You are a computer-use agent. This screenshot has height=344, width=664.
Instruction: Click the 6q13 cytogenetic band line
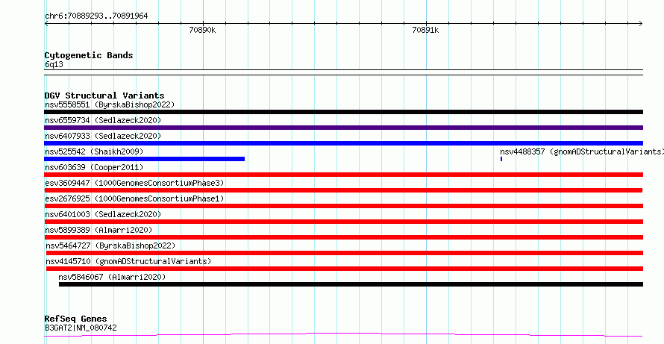point(343,72)
